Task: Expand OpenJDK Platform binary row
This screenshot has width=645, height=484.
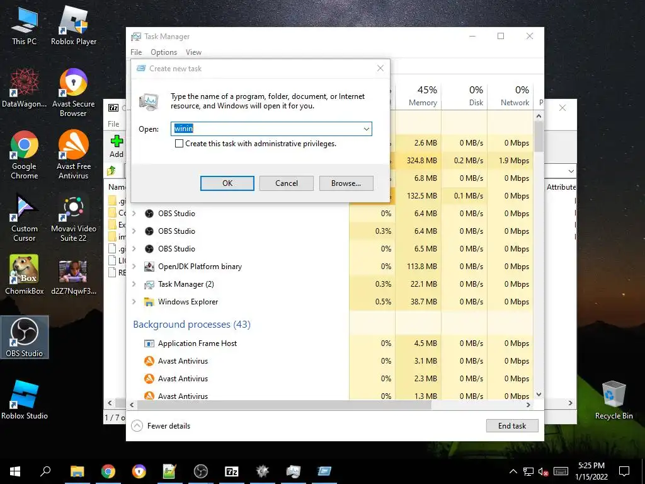Action: tap(134, 267)
